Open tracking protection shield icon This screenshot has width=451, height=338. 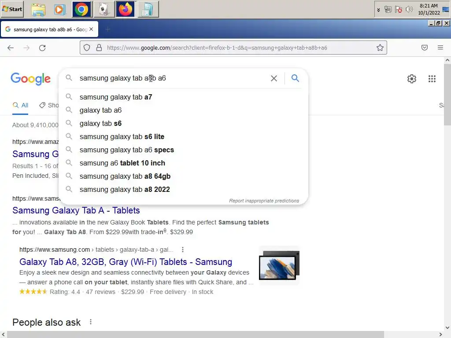point(87,48)
